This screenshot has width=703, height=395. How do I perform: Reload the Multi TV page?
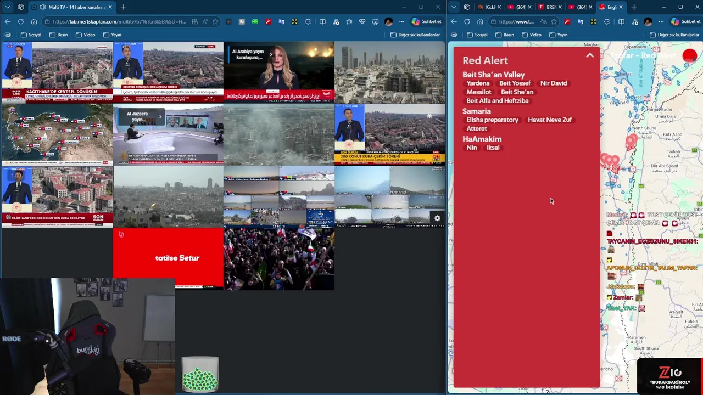coord(21,21)
